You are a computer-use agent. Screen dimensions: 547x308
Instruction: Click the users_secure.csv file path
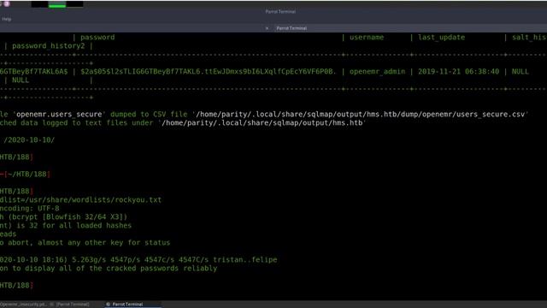point(361,115)
